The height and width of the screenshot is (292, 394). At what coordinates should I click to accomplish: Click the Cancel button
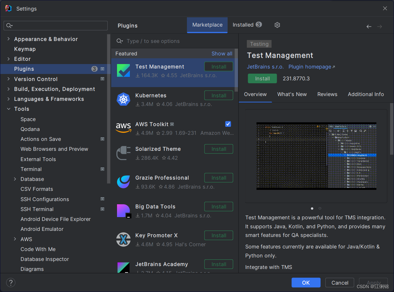click(x=340, y=283)
